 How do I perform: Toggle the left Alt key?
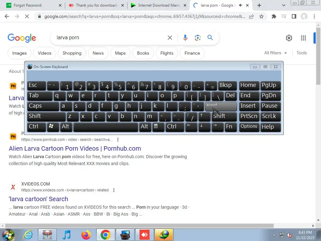[66, 127]
